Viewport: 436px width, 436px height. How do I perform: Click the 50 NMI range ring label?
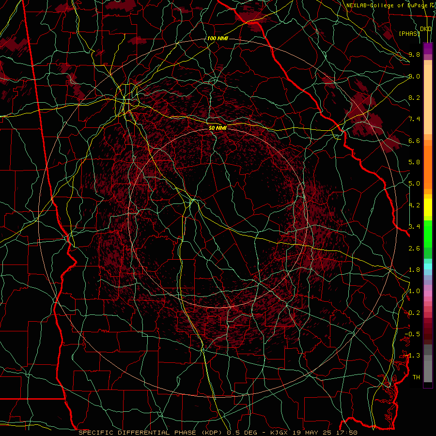(218, 128)
